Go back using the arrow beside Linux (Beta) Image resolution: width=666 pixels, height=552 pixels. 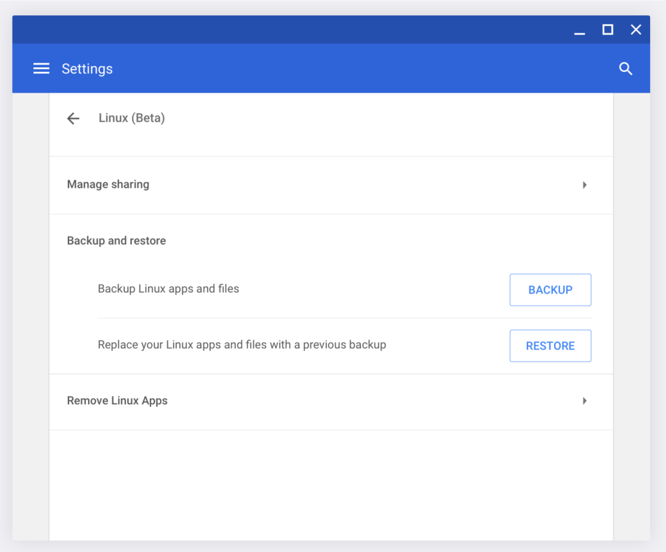click(x=73, y=118)
